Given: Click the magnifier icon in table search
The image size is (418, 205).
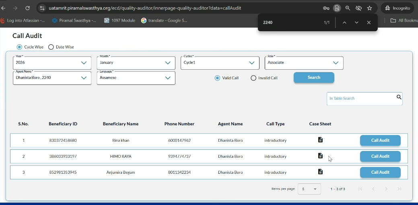Looking at the screenshot, I should coord(399,97).
